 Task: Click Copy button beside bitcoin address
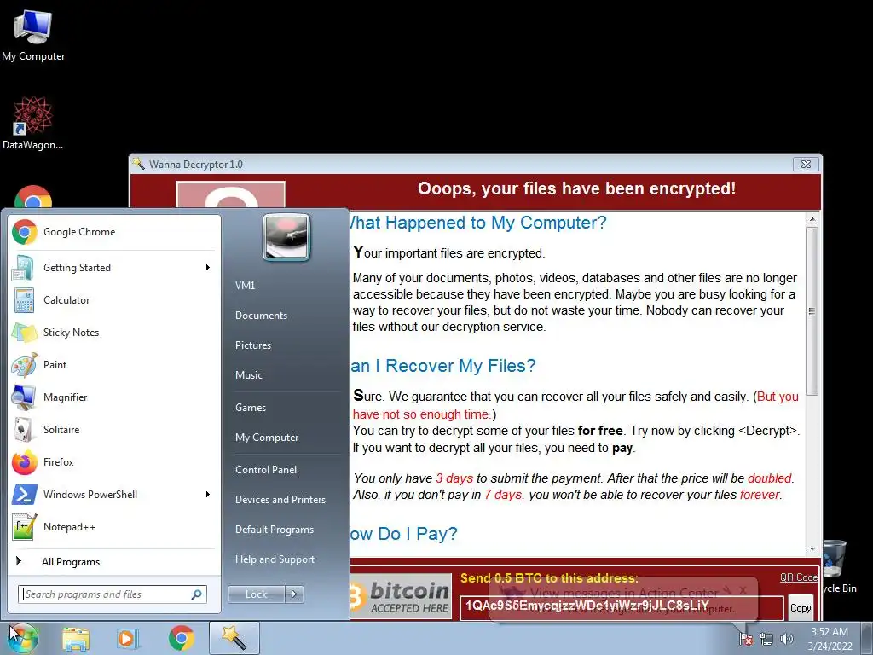coord(801,607)
